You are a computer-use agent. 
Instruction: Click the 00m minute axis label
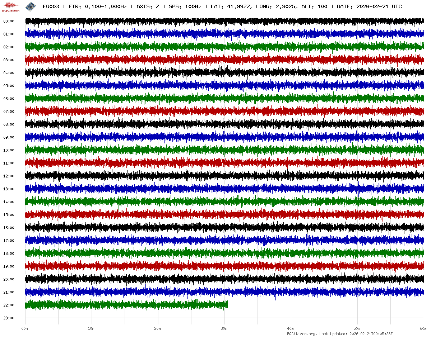click(25, 328)
